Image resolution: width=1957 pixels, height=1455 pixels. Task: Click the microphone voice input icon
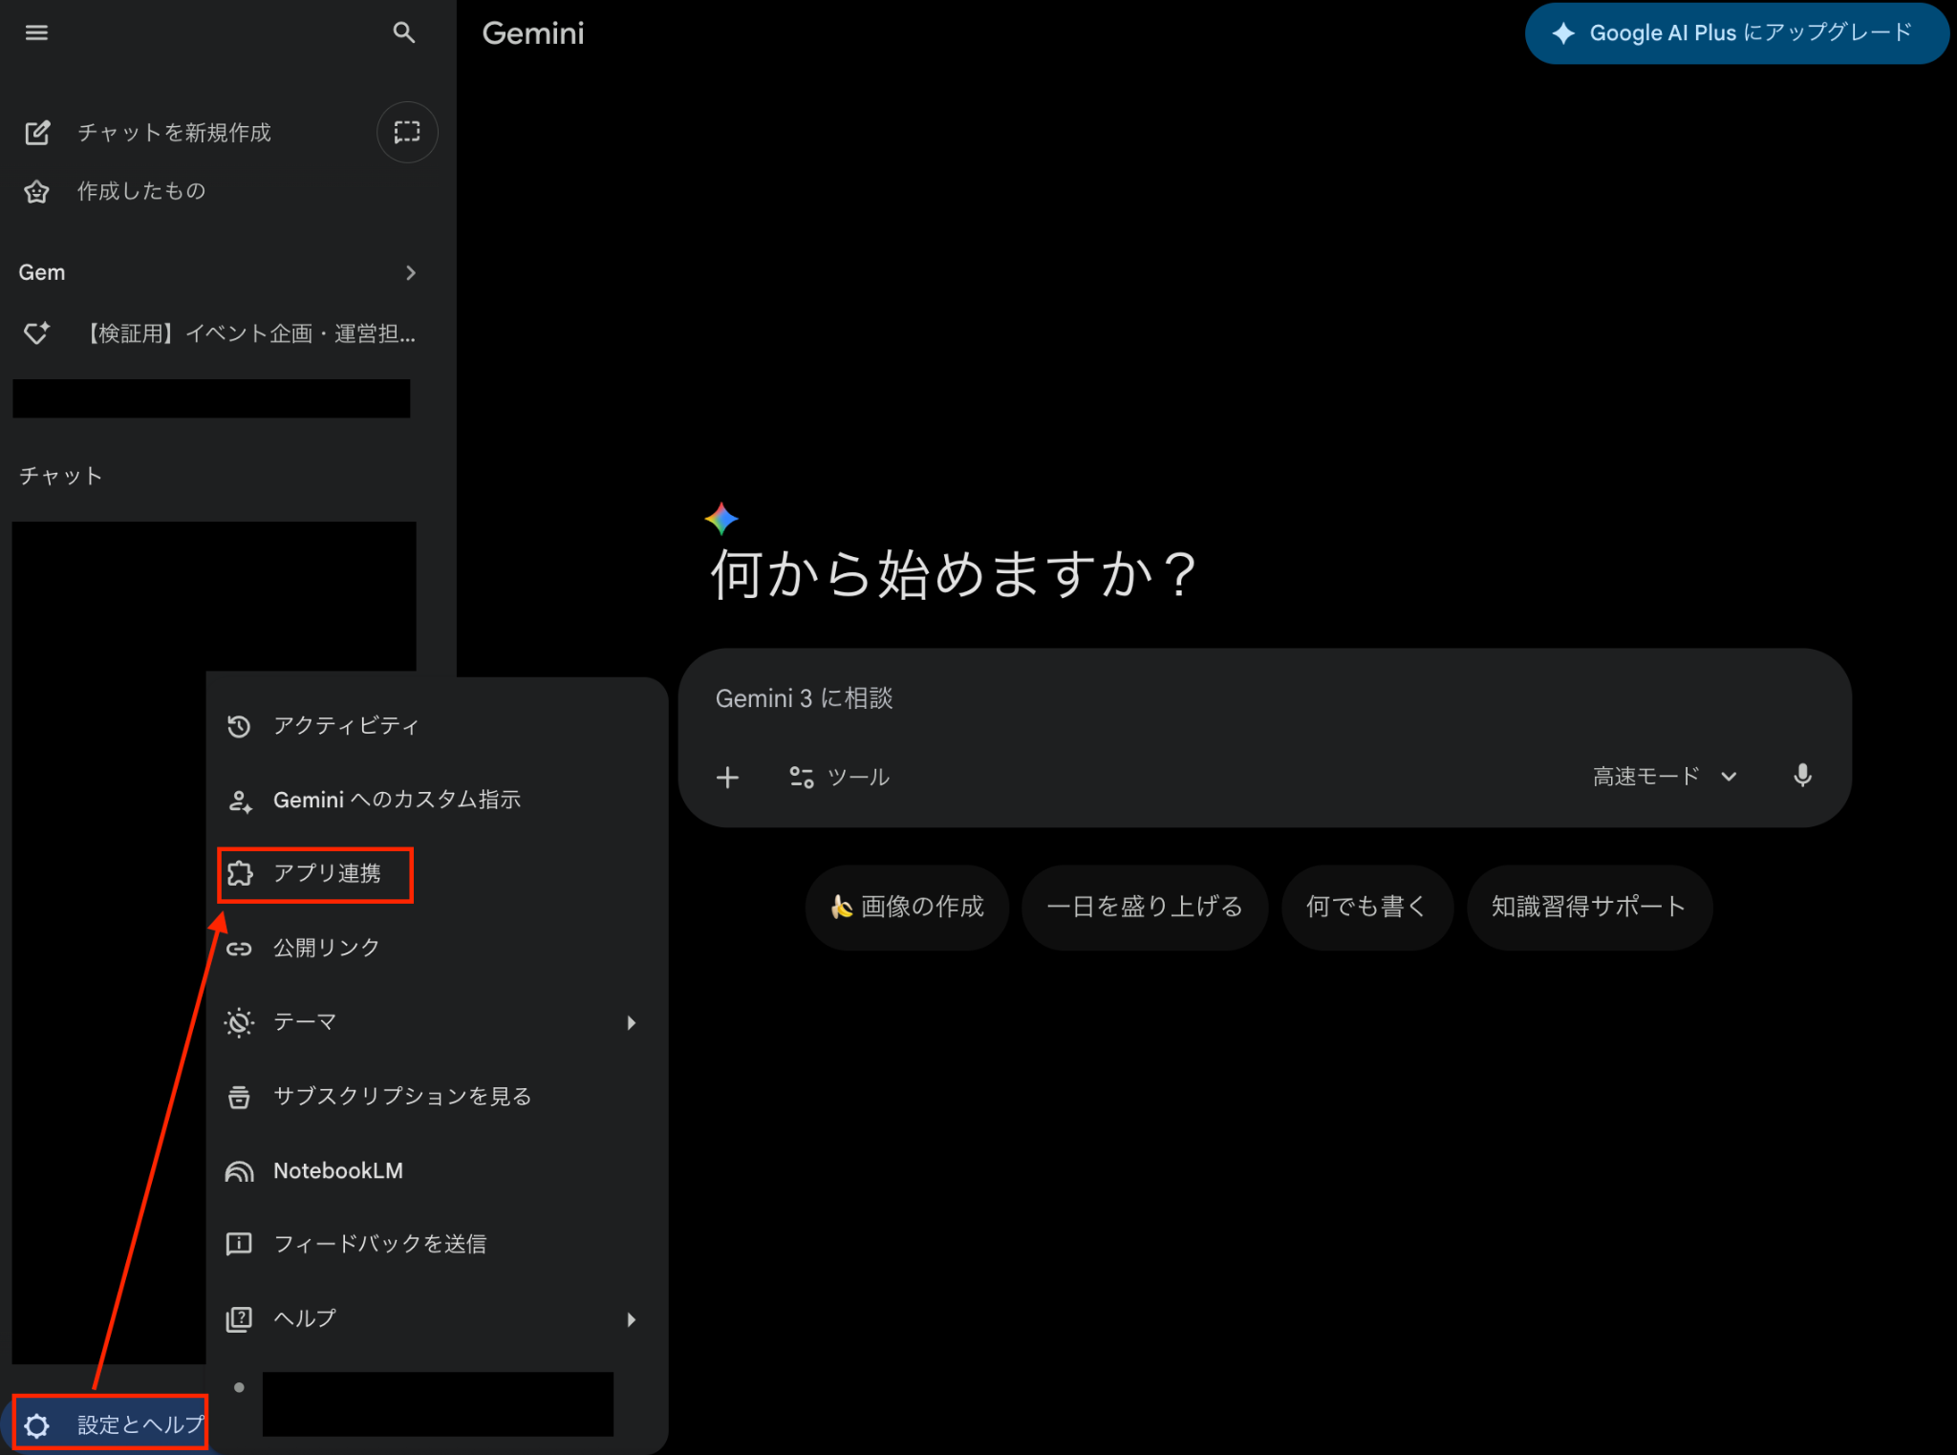pos(1802,776)
